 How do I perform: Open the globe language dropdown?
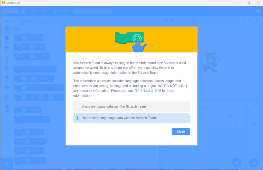[25, 11]
